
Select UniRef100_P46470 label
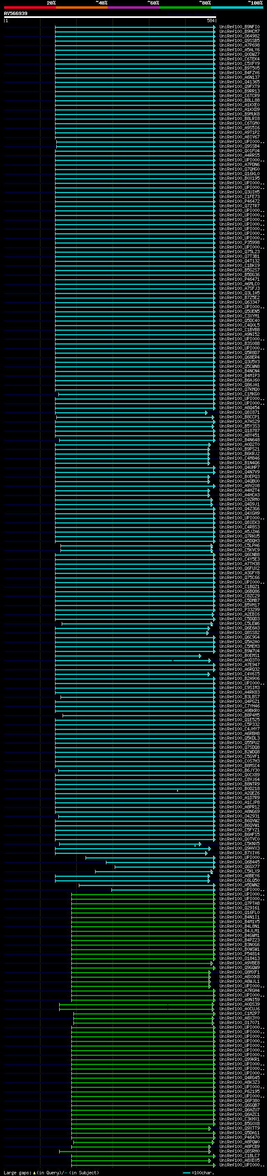[x=239, y=1137]
